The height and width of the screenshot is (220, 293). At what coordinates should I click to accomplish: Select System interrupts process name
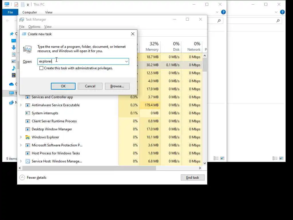(45, 113)
